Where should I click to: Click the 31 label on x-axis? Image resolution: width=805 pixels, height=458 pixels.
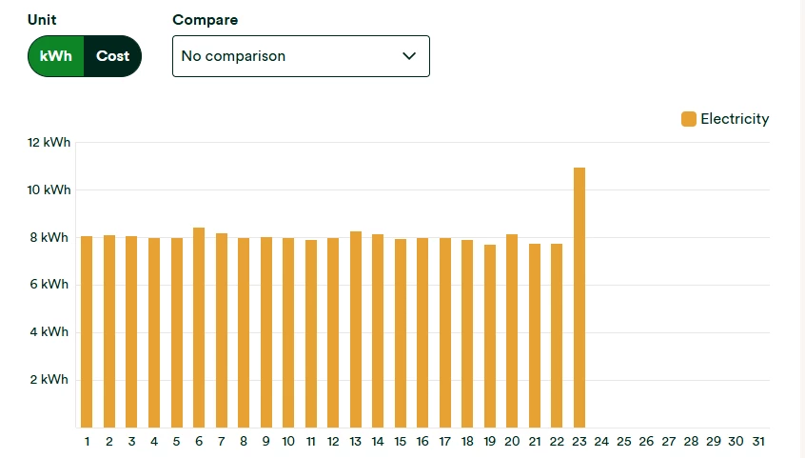click(758, 442)
